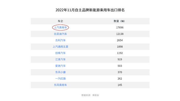Click the value 919 for 江淮汽车

coord(120,59)
